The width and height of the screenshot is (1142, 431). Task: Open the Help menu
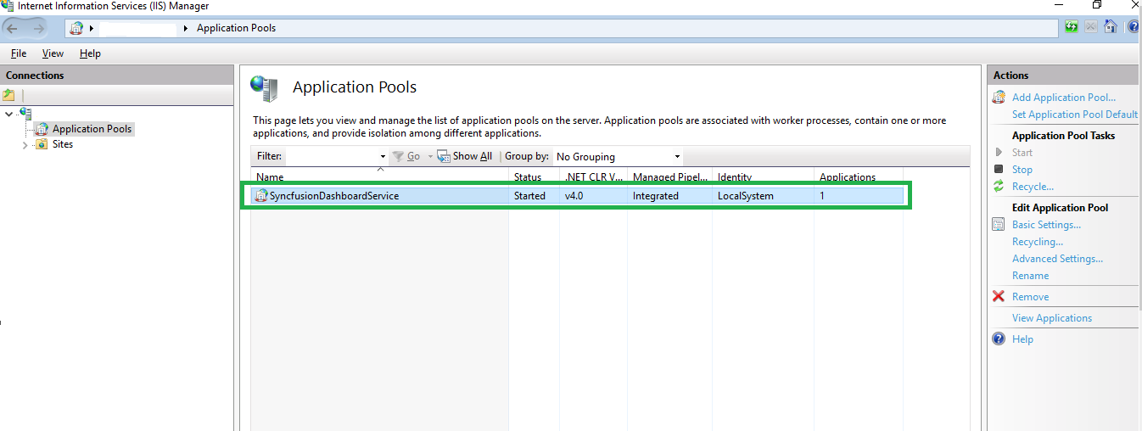coord(90,53)
